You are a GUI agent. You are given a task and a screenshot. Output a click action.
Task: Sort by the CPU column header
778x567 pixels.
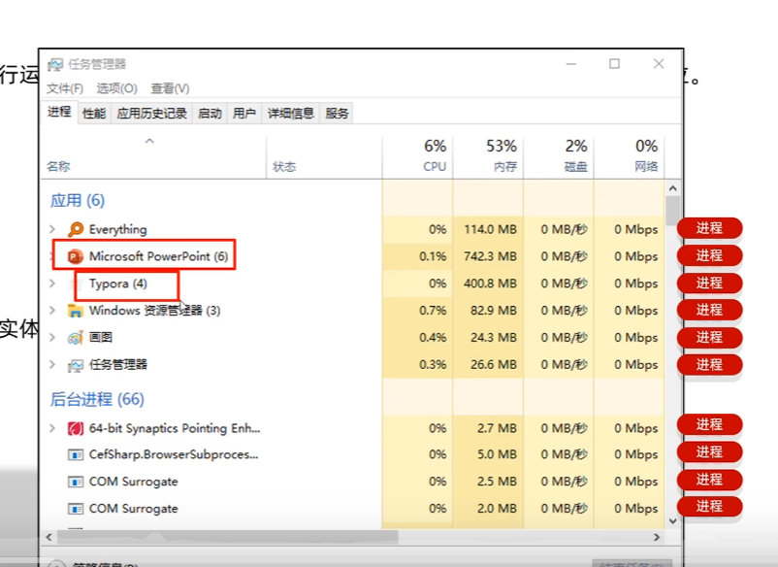tap(418, 156)
